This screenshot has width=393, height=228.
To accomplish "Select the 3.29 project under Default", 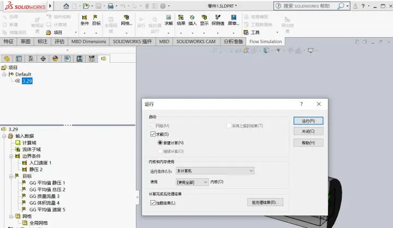I will (x=27, y=81).
